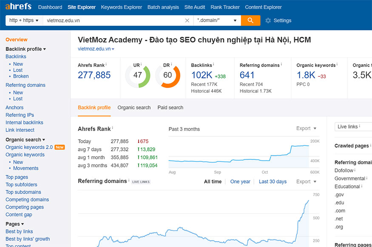Click the orange search magnifier button
This screenshot has width=372, height=247.
(x=250, y=20)
